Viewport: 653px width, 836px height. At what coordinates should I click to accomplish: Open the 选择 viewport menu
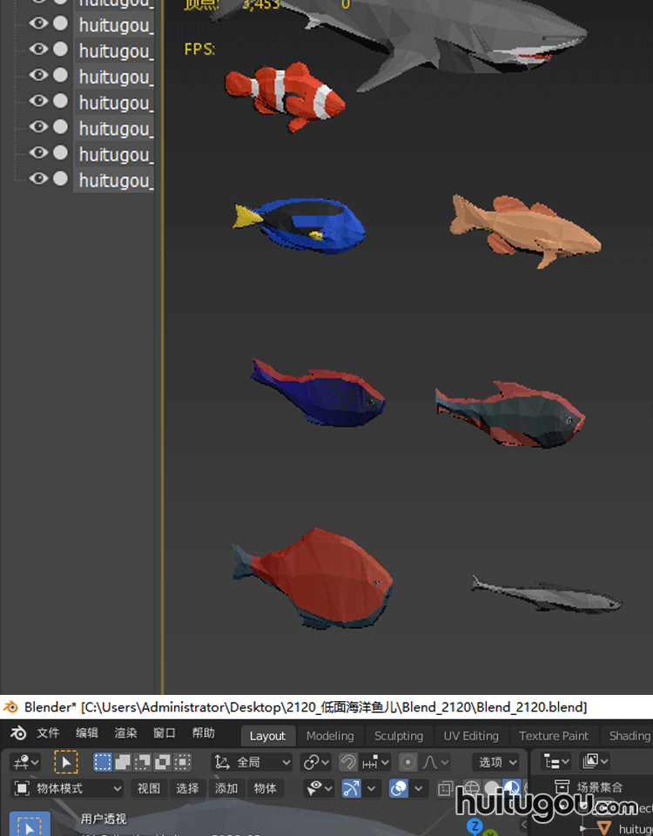point(188,789)
